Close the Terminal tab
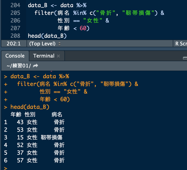 (x=58, y=56)
